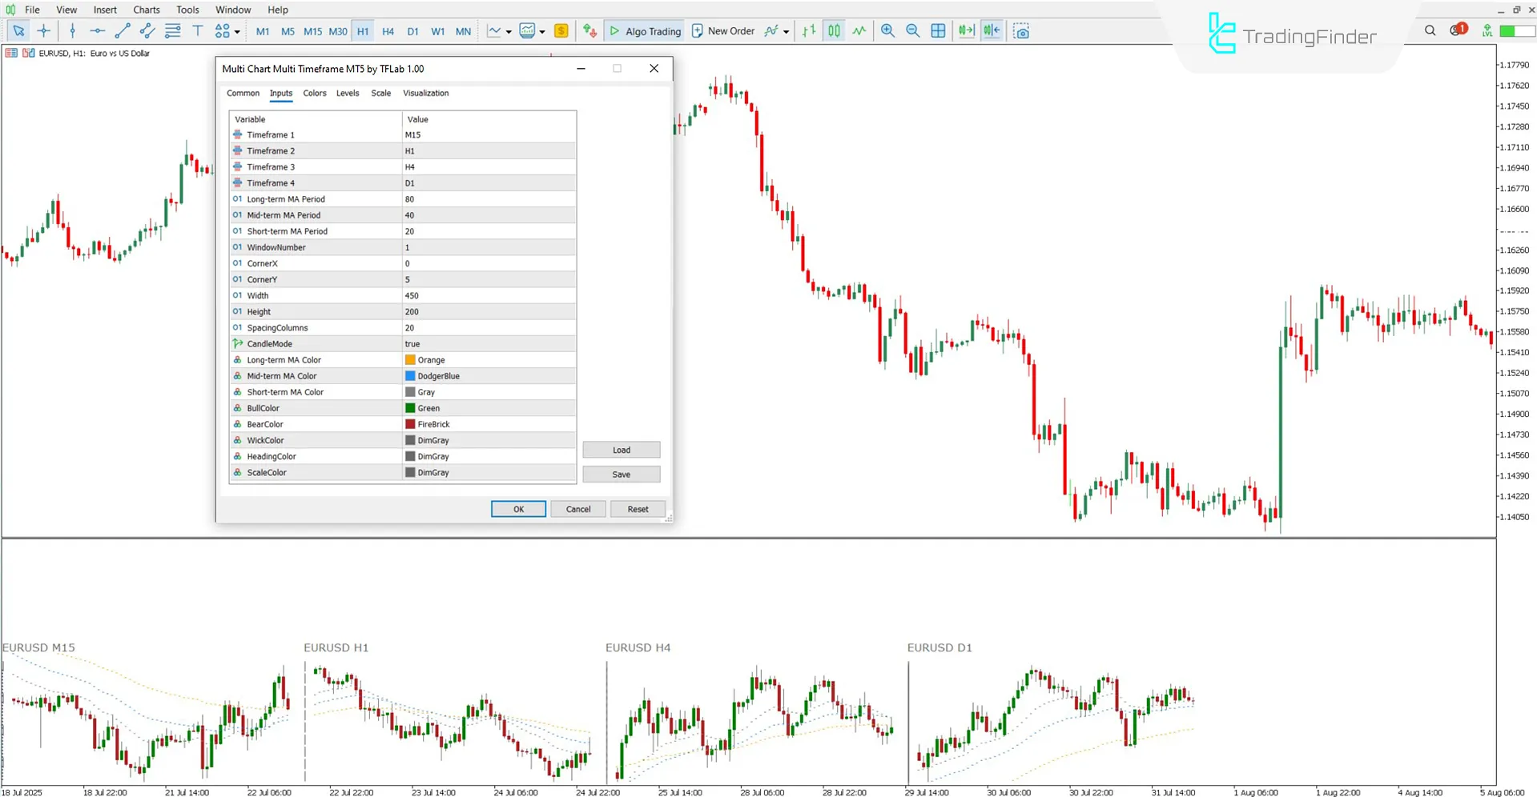Expand the shapes tool dropdown
This screenshot has width=1537, height=797.
(x=238, y=31)
